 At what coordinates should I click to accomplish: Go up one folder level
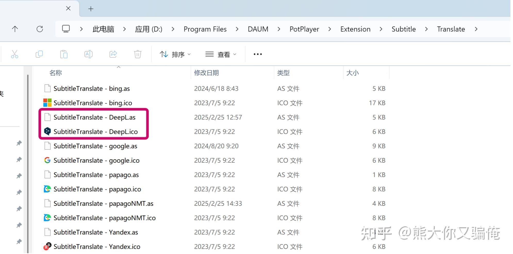pos(15,29)
